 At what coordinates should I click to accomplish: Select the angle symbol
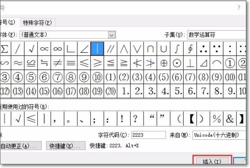84,49
